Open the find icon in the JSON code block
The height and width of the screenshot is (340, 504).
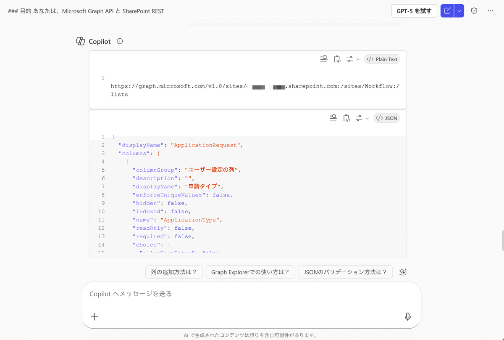[333, 118]
